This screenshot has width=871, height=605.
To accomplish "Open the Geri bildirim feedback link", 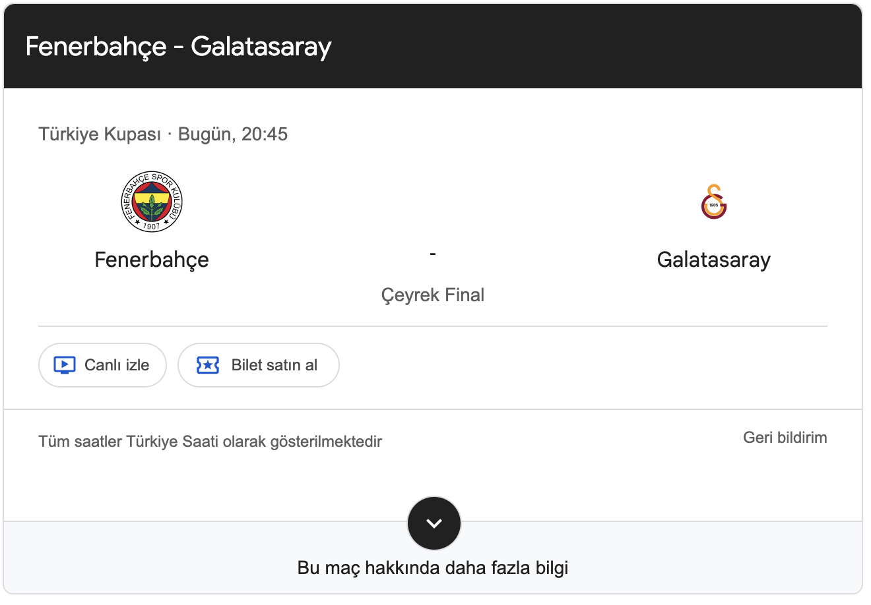I will click(785, 438).
